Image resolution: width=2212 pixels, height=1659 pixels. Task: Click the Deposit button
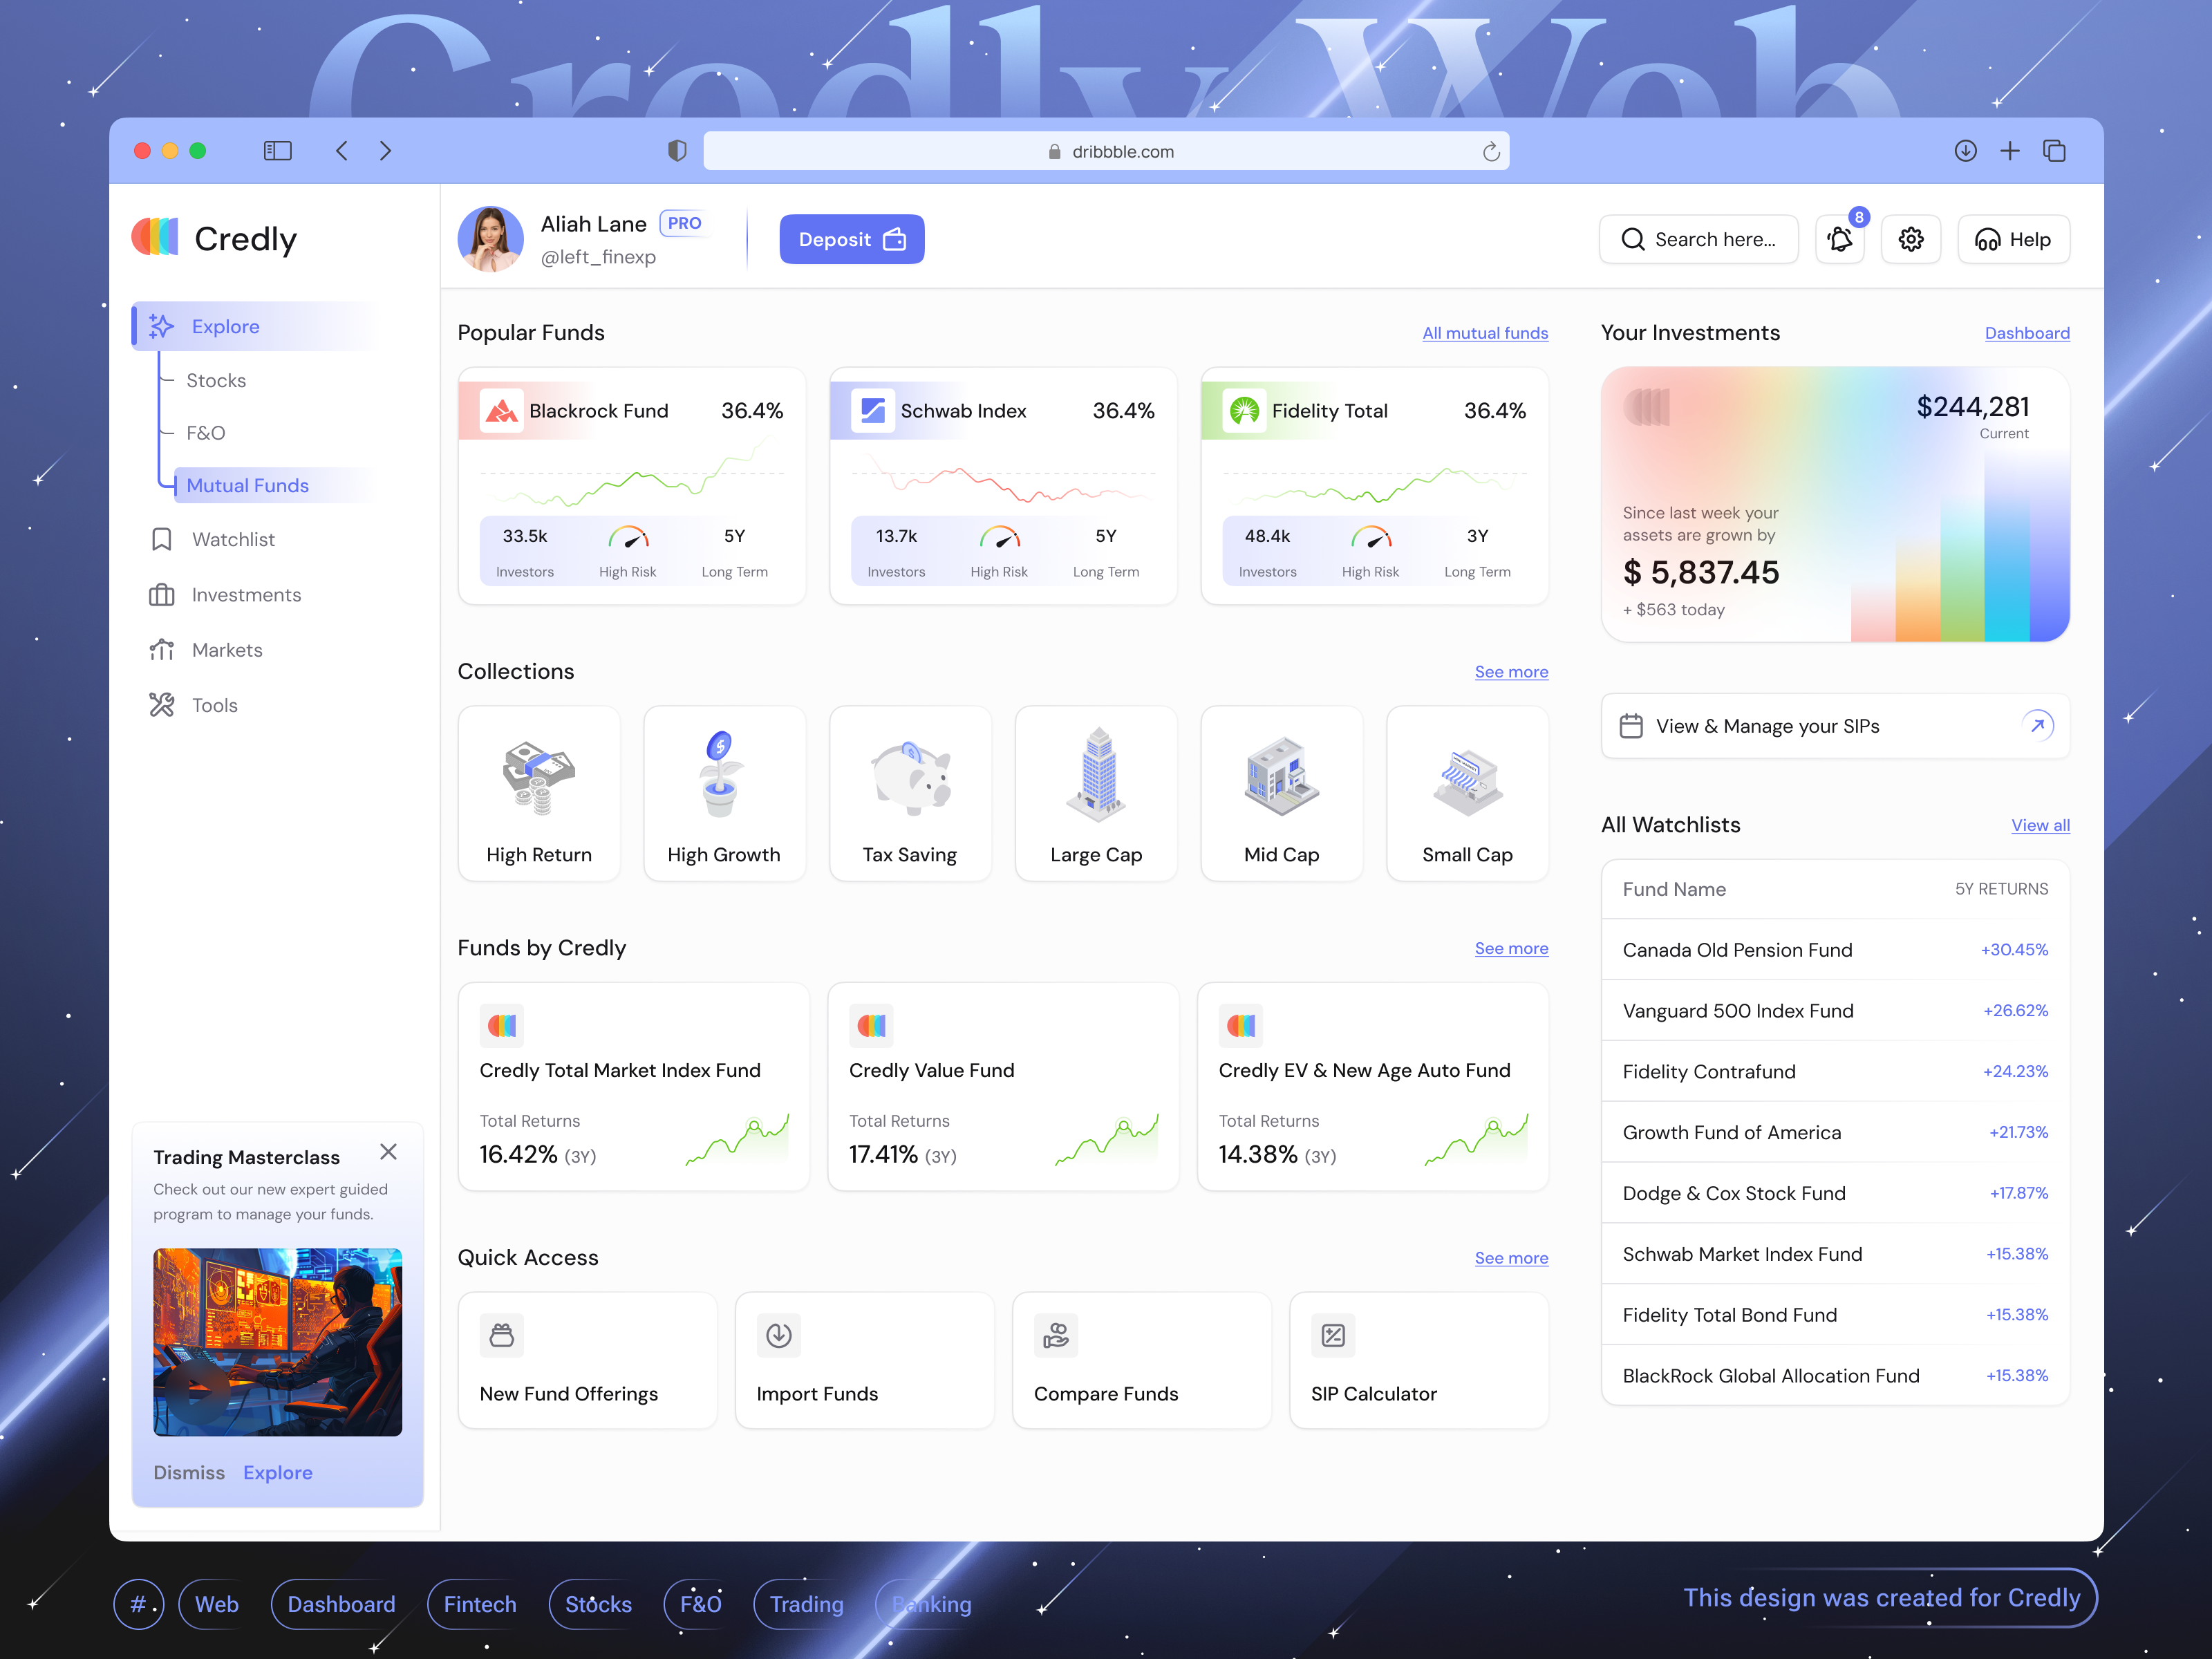(852, 239)
